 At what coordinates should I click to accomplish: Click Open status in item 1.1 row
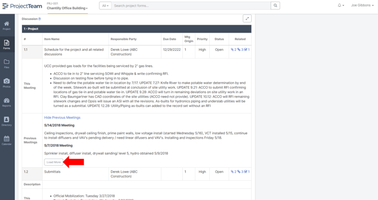219,49
